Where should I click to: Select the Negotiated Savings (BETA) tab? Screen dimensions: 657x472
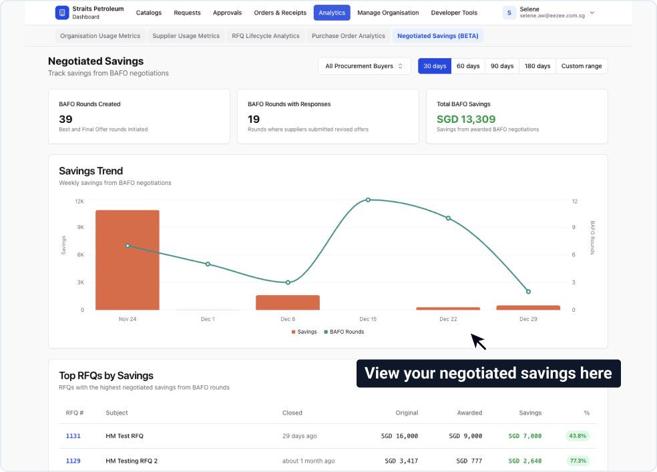(x=438, y=35)
